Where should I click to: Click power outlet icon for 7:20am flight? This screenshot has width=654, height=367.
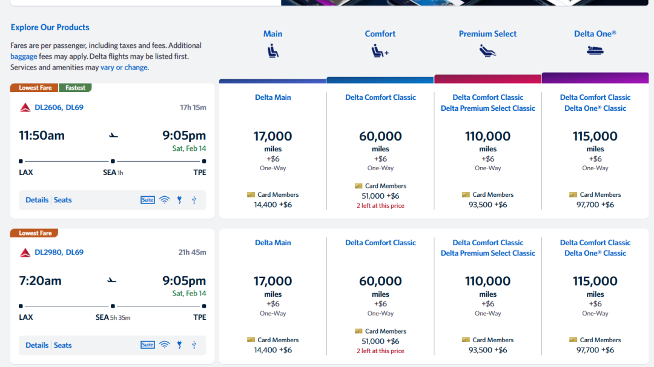coord(179,345)
